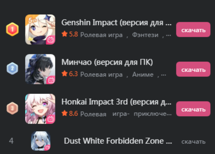Open Dust White Forbidden Zone title
Viewport: 215px width, 154px height.
118,141
